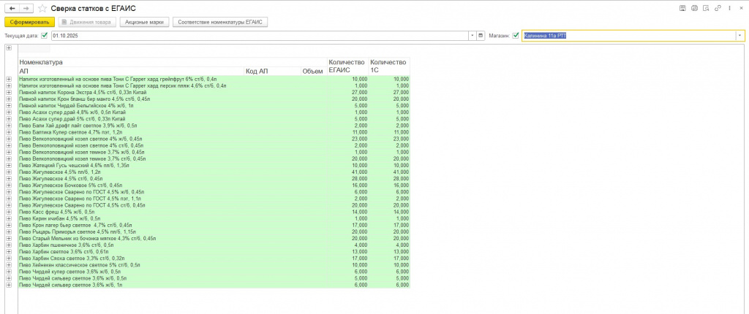
Task: Expand row Пиво Кирин ичибан
Action: [9, 218]
